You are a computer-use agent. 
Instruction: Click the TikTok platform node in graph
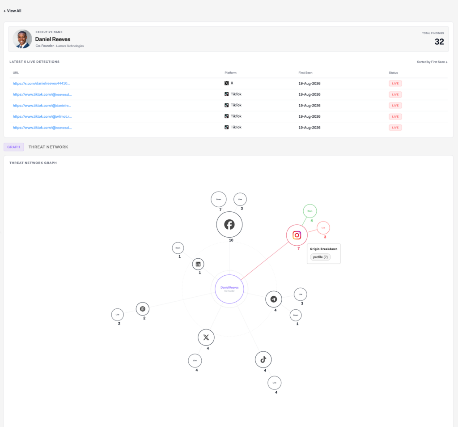263,359
